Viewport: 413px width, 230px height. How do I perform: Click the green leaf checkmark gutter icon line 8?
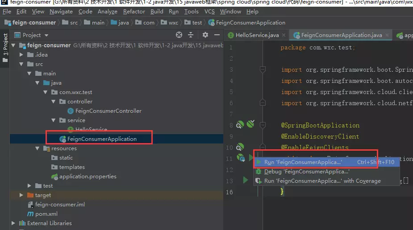(x=250, y=123)
